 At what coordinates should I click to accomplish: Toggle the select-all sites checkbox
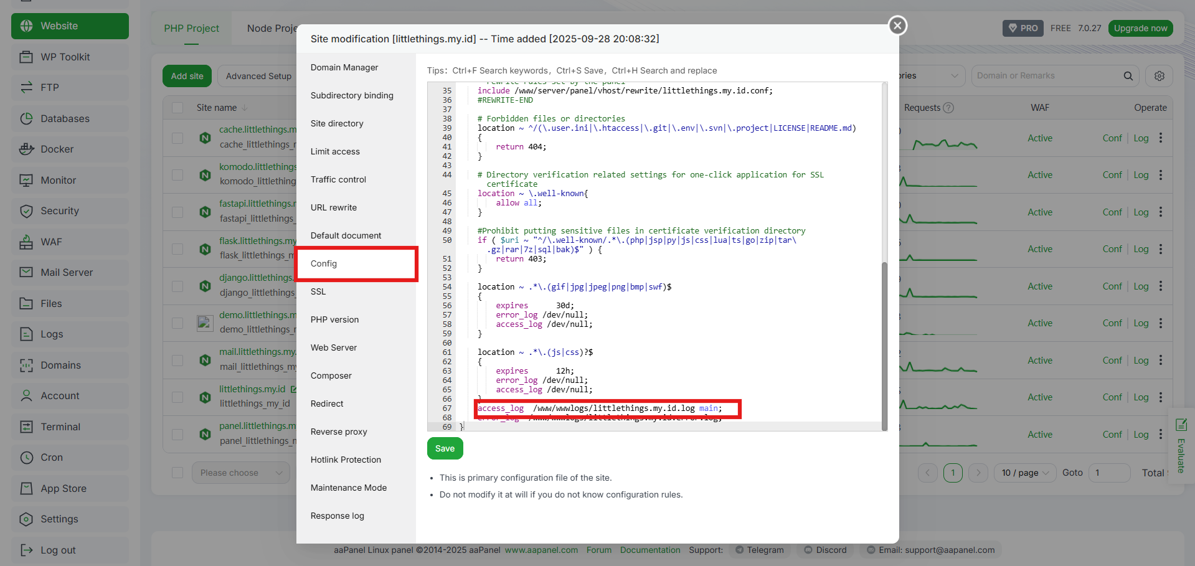[177, 108]
